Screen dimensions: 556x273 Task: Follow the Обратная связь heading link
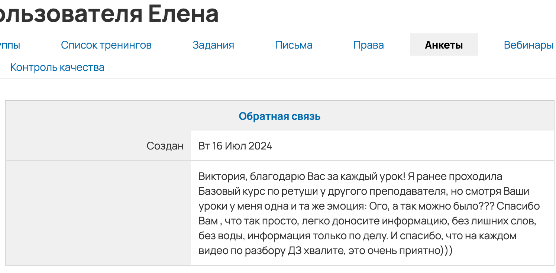click(x=279, y=116)
